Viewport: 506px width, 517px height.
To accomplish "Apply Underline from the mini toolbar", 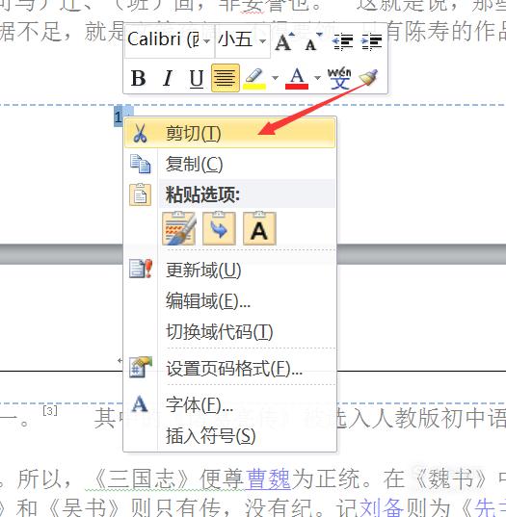I will pos(196,79).
